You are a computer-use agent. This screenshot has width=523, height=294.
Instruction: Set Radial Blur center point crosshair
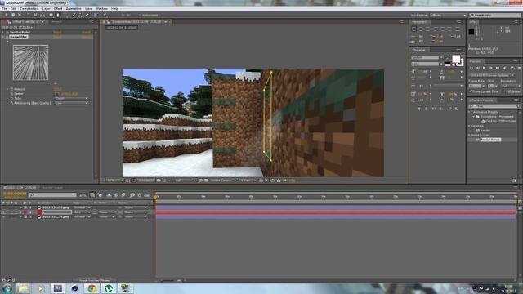coord(56,94)
